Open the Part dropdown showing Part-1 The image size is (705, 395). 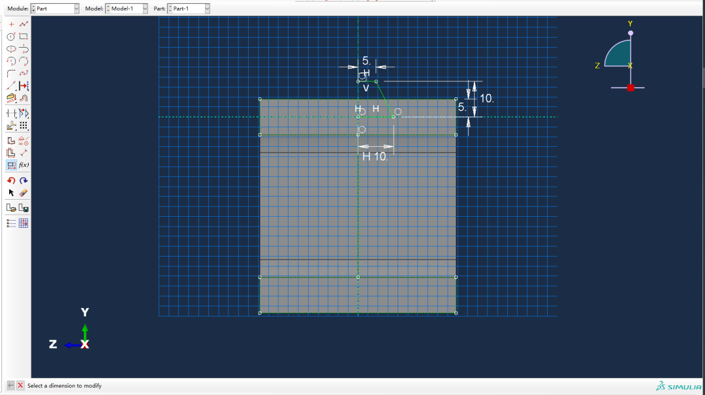coord(208,8)
